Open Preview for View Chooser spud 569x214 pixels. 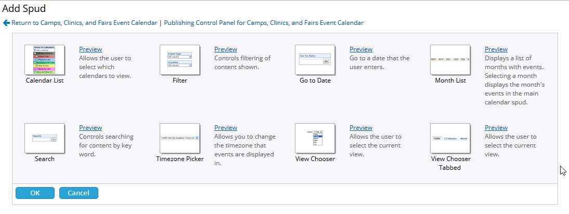(x=361, y=128)
